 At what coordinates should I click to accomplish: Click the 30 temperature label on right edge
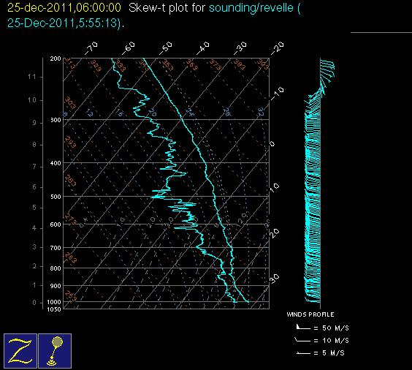click(x=275, y=279)
